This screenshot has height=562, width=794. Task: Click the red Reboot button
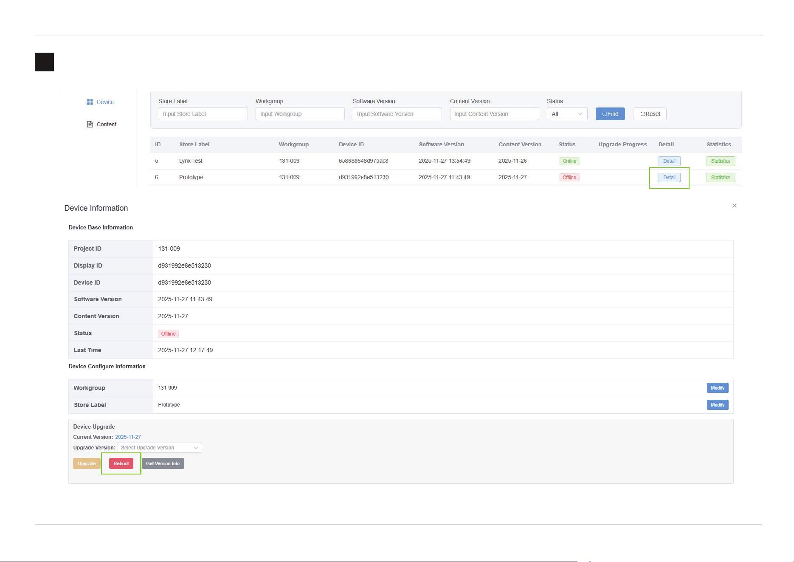coord(121,463)
